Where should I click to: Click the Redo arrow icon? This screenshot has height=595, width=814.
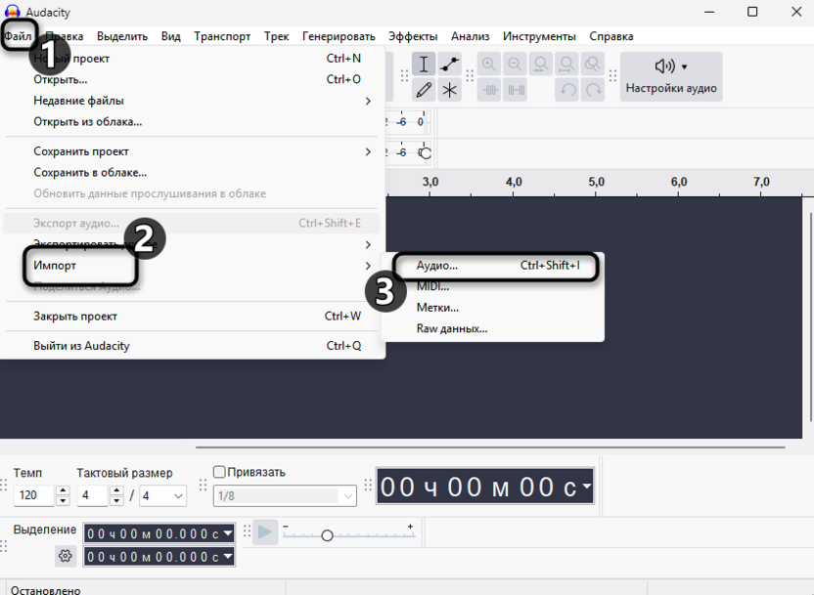pyautogui.click(x=593, y=90)
